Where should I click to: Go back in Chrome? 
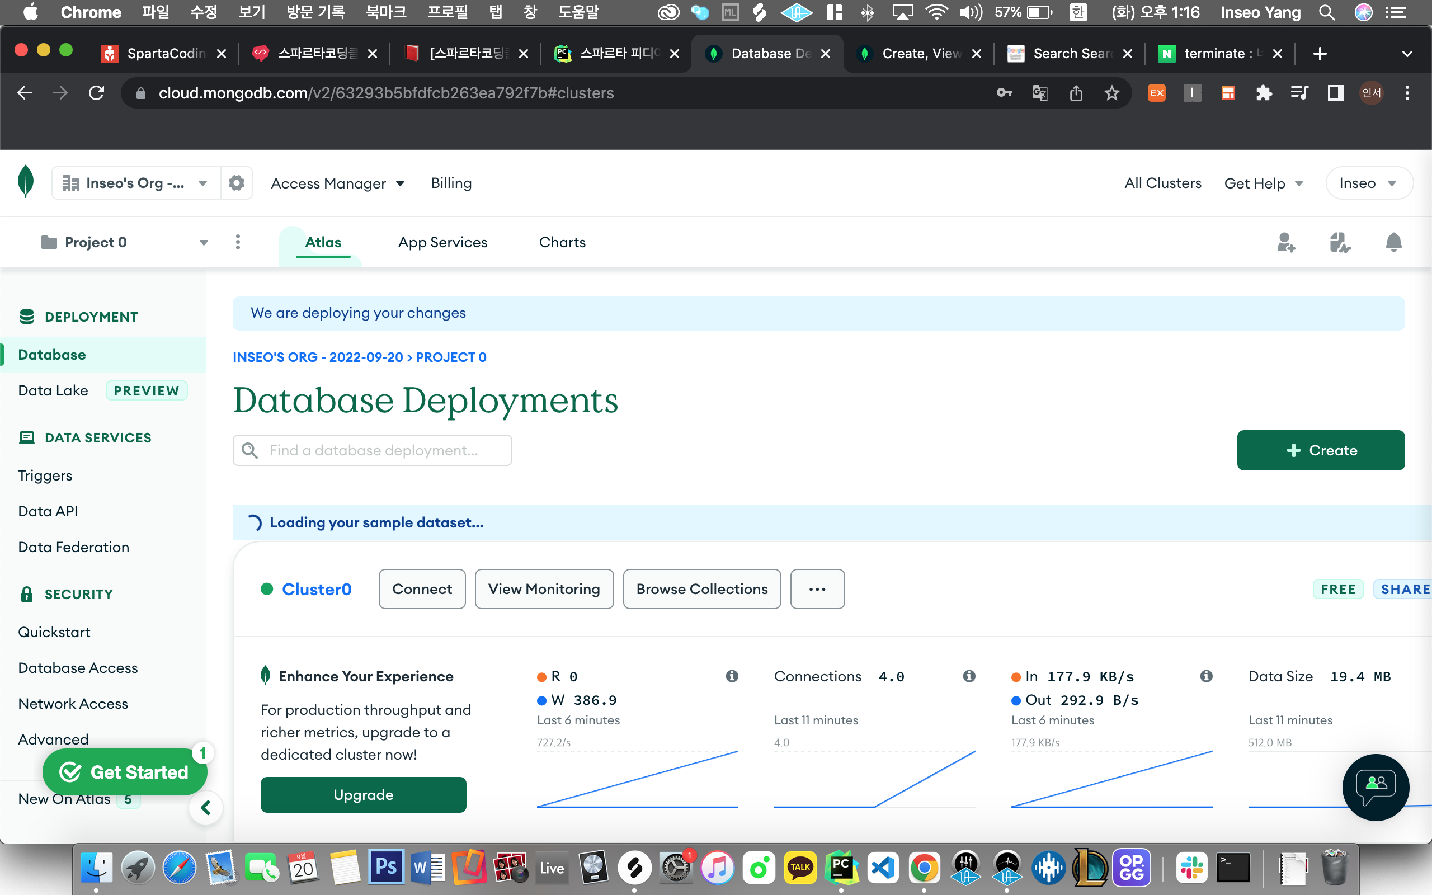click(24, 93)
